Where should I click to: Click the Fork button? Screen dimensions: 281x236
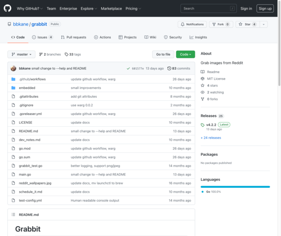tap(221, 25)
